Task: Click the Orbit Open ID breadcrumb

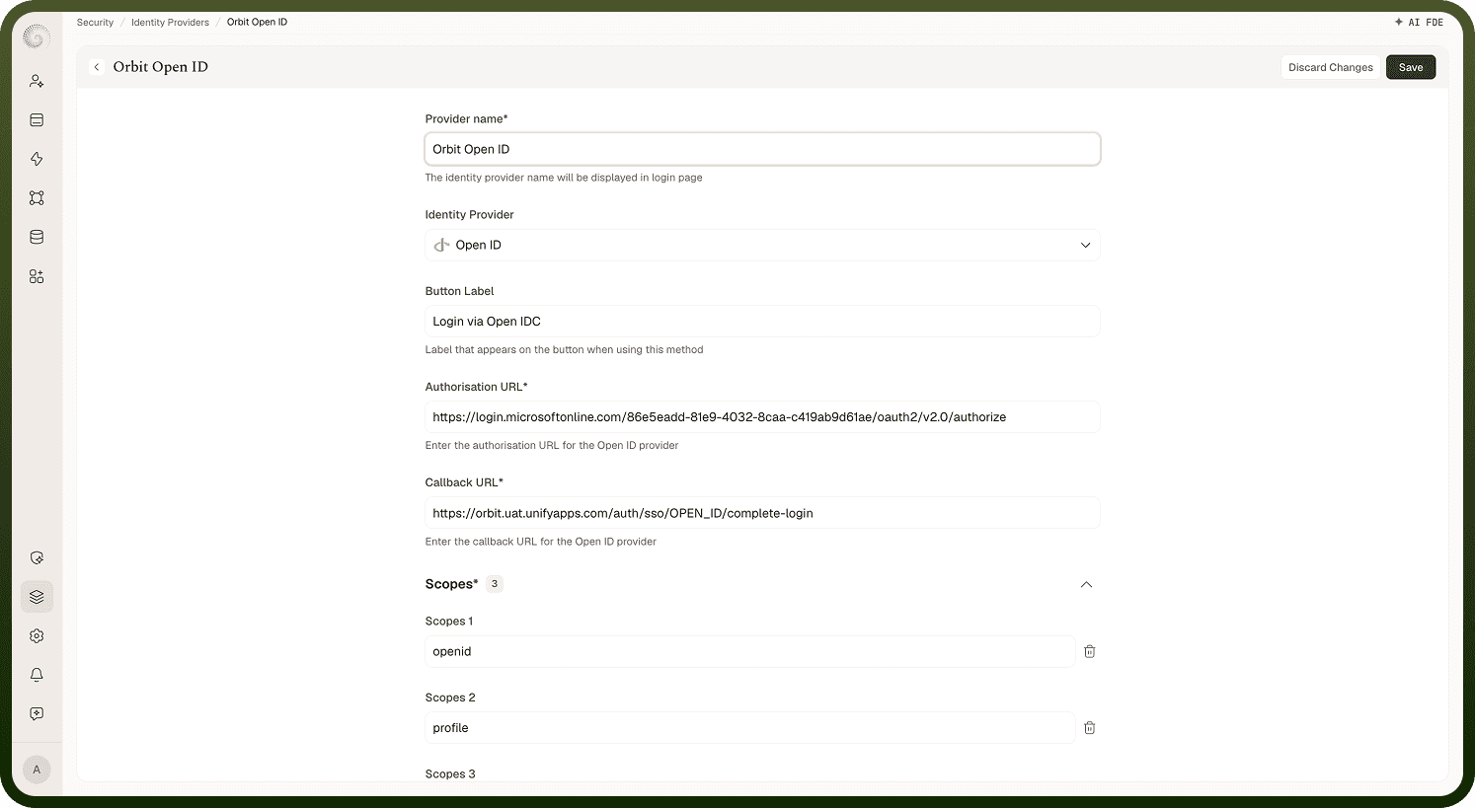Action: pyautogui.click(x=257, y=22)
